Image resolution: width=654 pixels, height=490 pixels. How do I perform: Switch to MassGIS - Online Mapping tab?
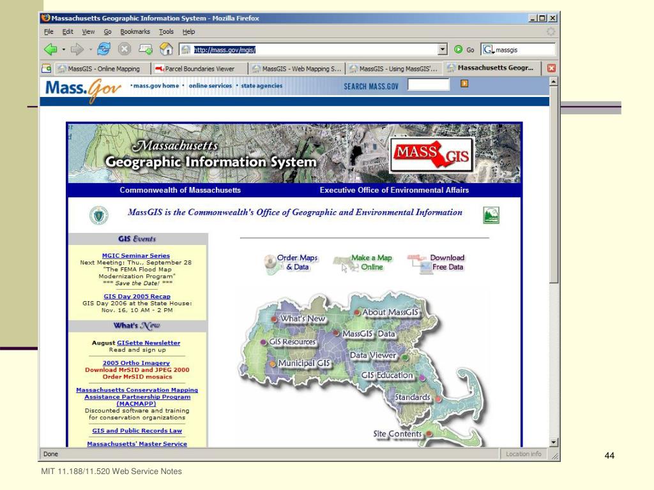point(102,69)
